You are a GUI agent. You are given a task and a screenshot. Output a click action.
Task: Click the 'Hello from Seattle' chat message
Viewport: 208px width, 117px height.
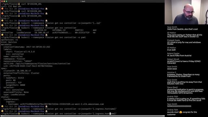(x=182, y=29)
